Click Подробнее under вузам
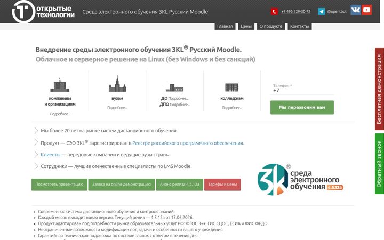This screenshot has height=240, width=384. tap(117, 108)
